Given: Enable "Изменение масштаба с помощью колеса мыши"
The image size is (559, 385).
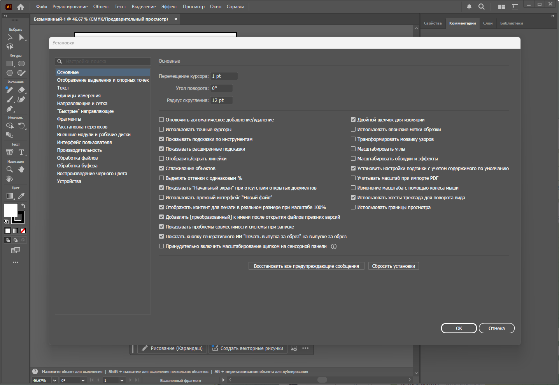Looking at the screenshot, I should (x=353, y=188).
